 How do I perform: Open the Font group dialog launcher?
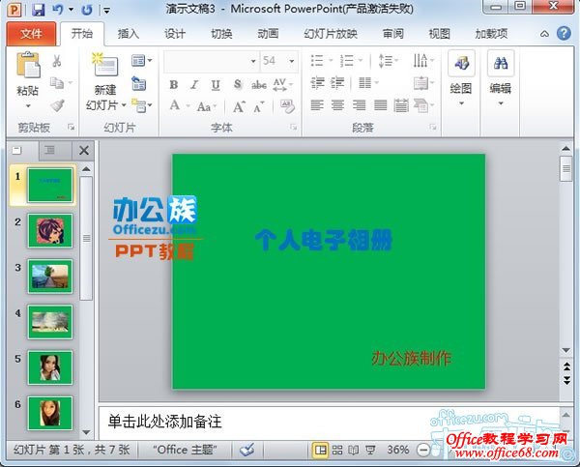293,128
